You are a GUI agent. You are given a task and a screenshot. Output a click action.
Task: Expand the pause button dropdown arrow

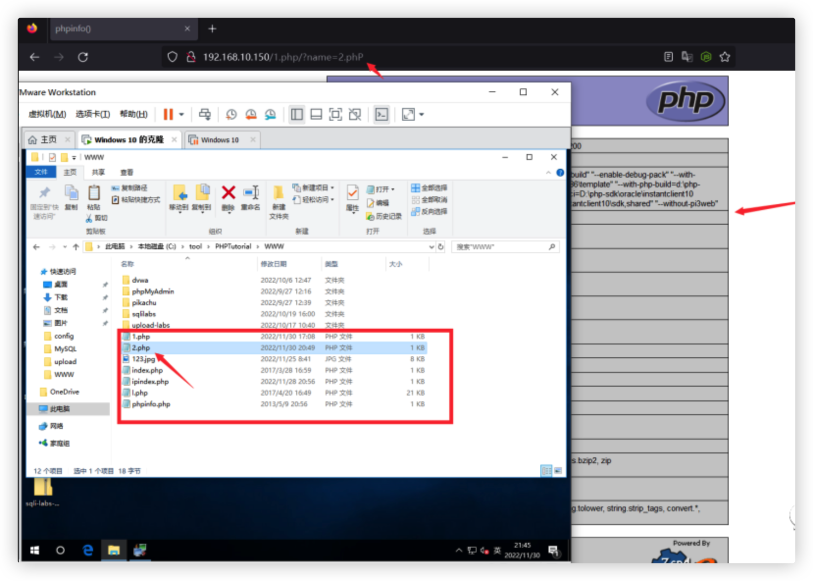[x=181, y=114]
